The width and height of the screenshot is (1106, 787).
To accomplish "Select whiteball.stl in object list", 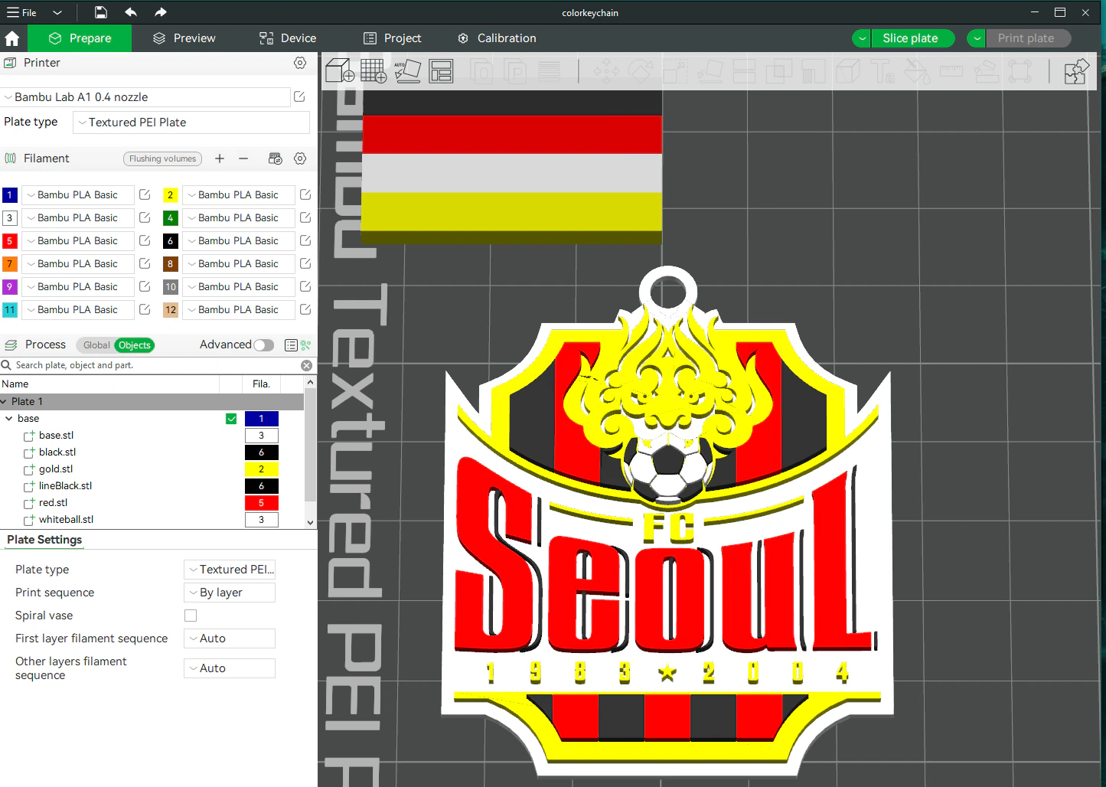I will tap(66, 520).
